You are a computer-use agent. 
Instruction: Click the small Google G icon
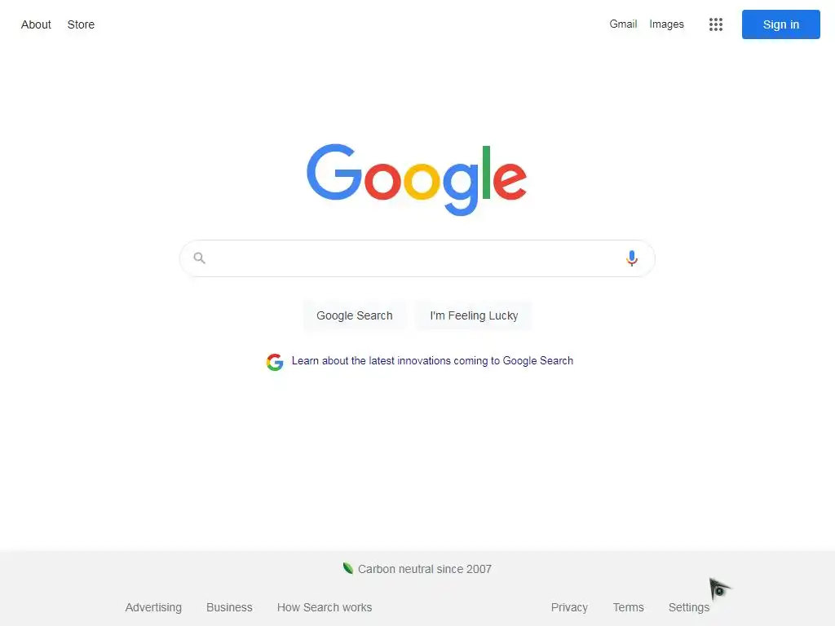pos(275,362)
